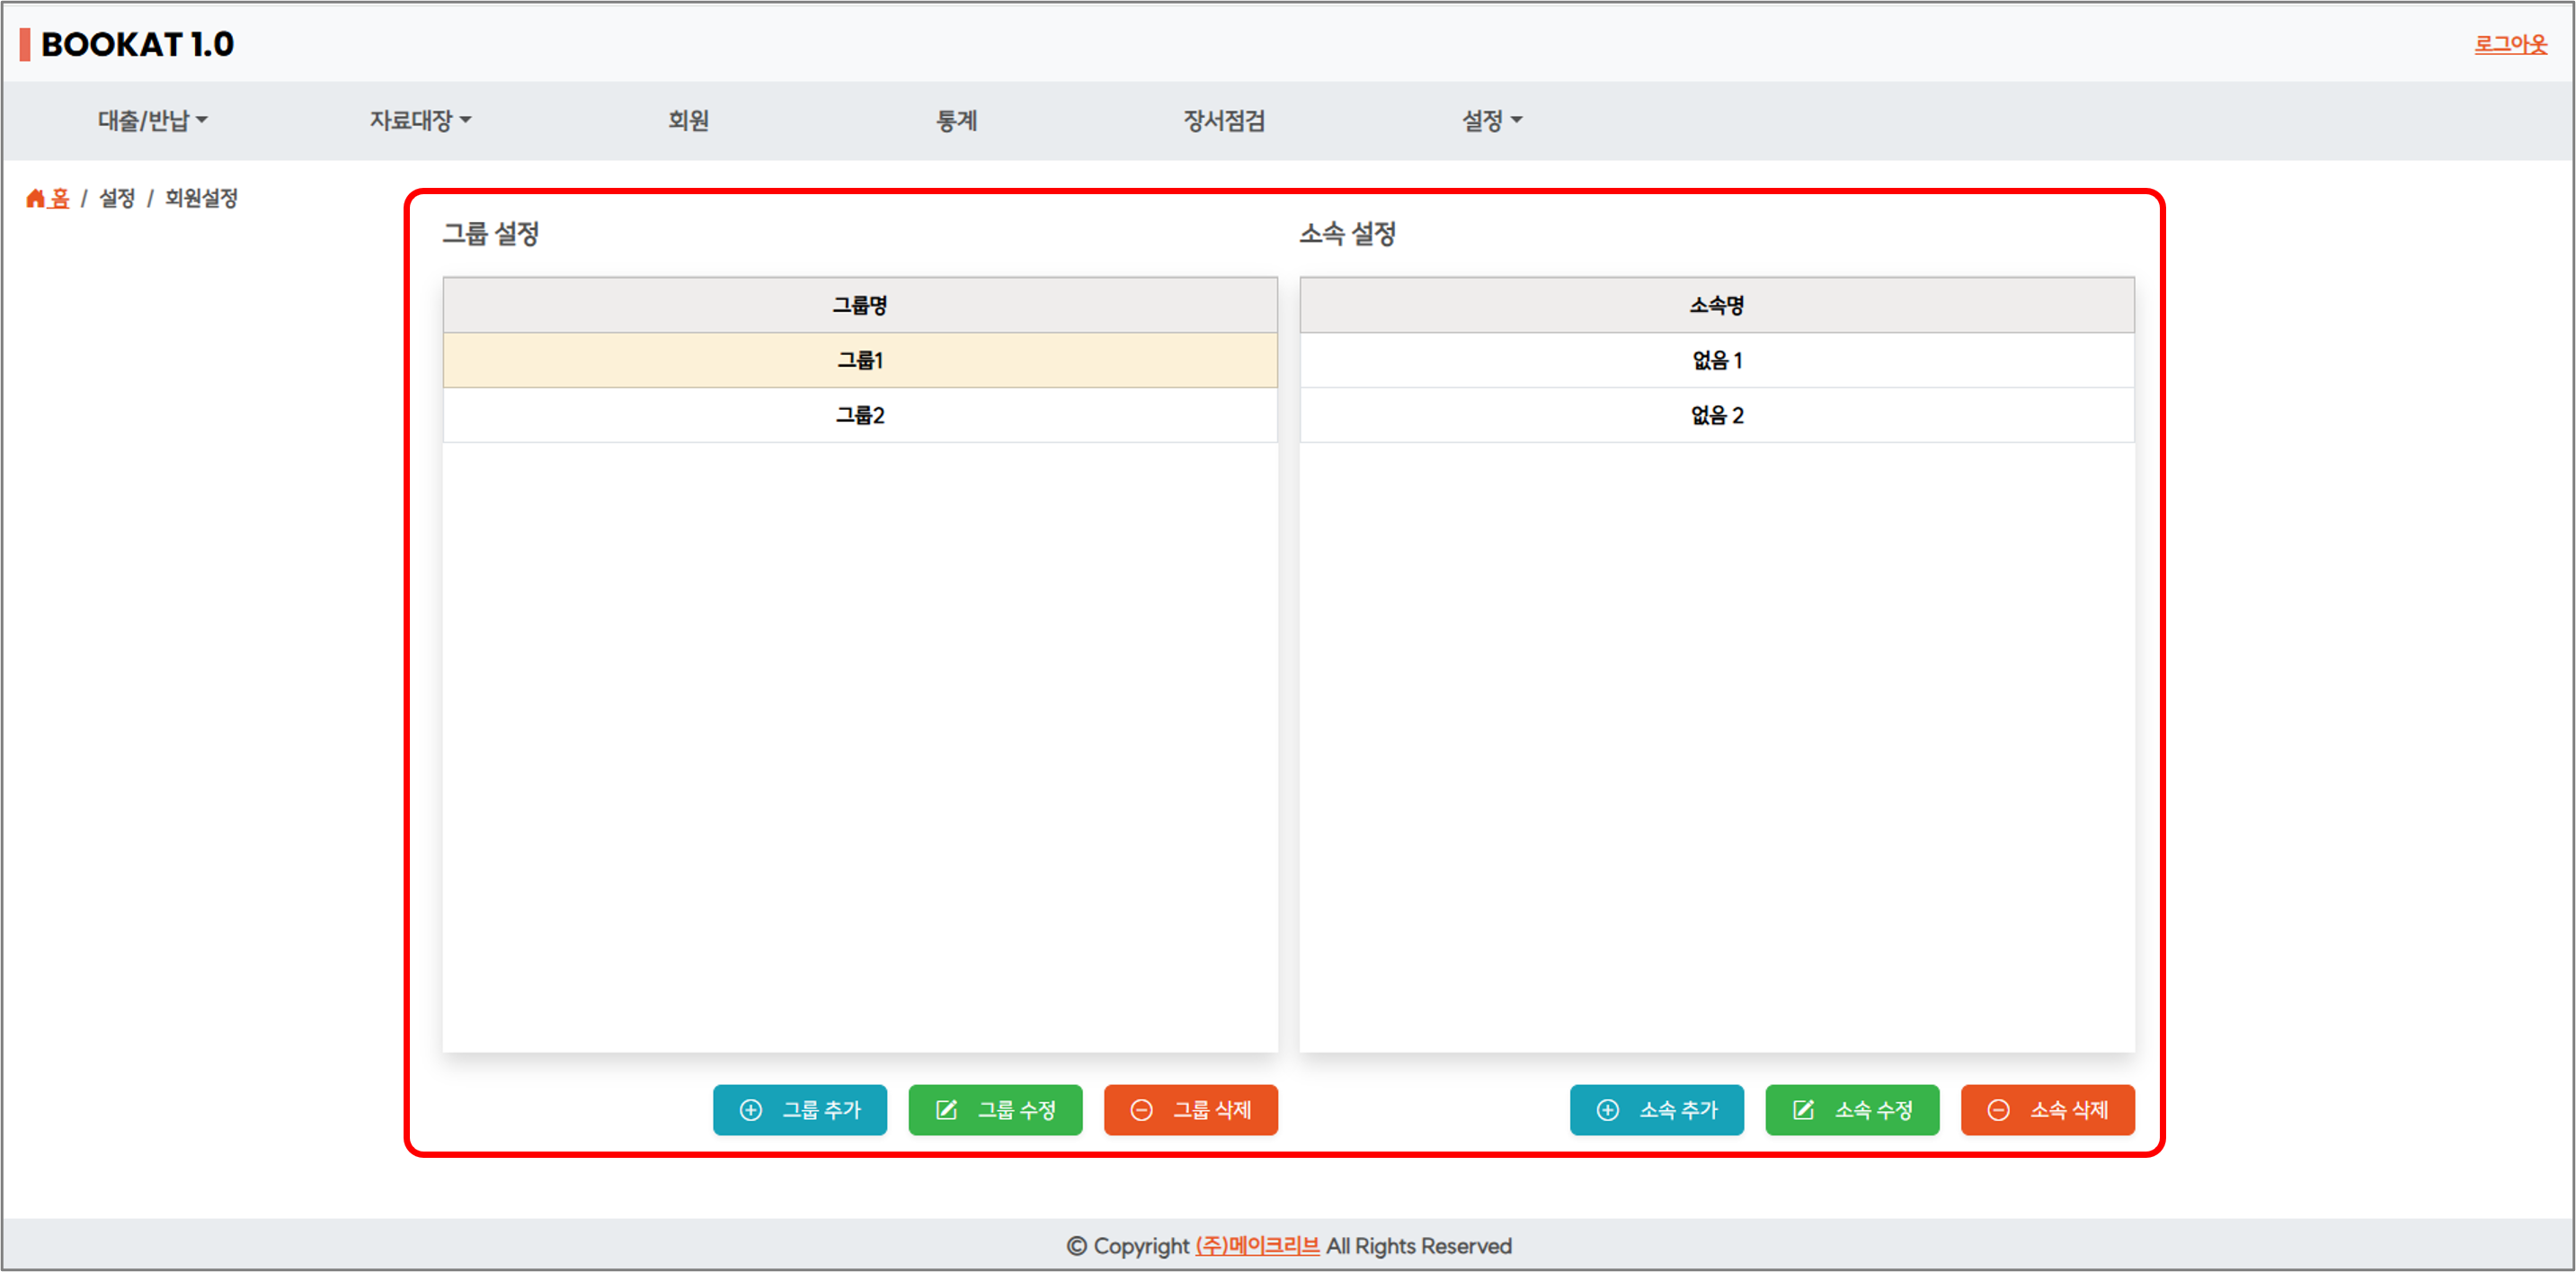Click the minus icon on 소속 삭제
Image resolution: width=2576 pixels, height=1272 pixels.
[x=1998, y=1110]
